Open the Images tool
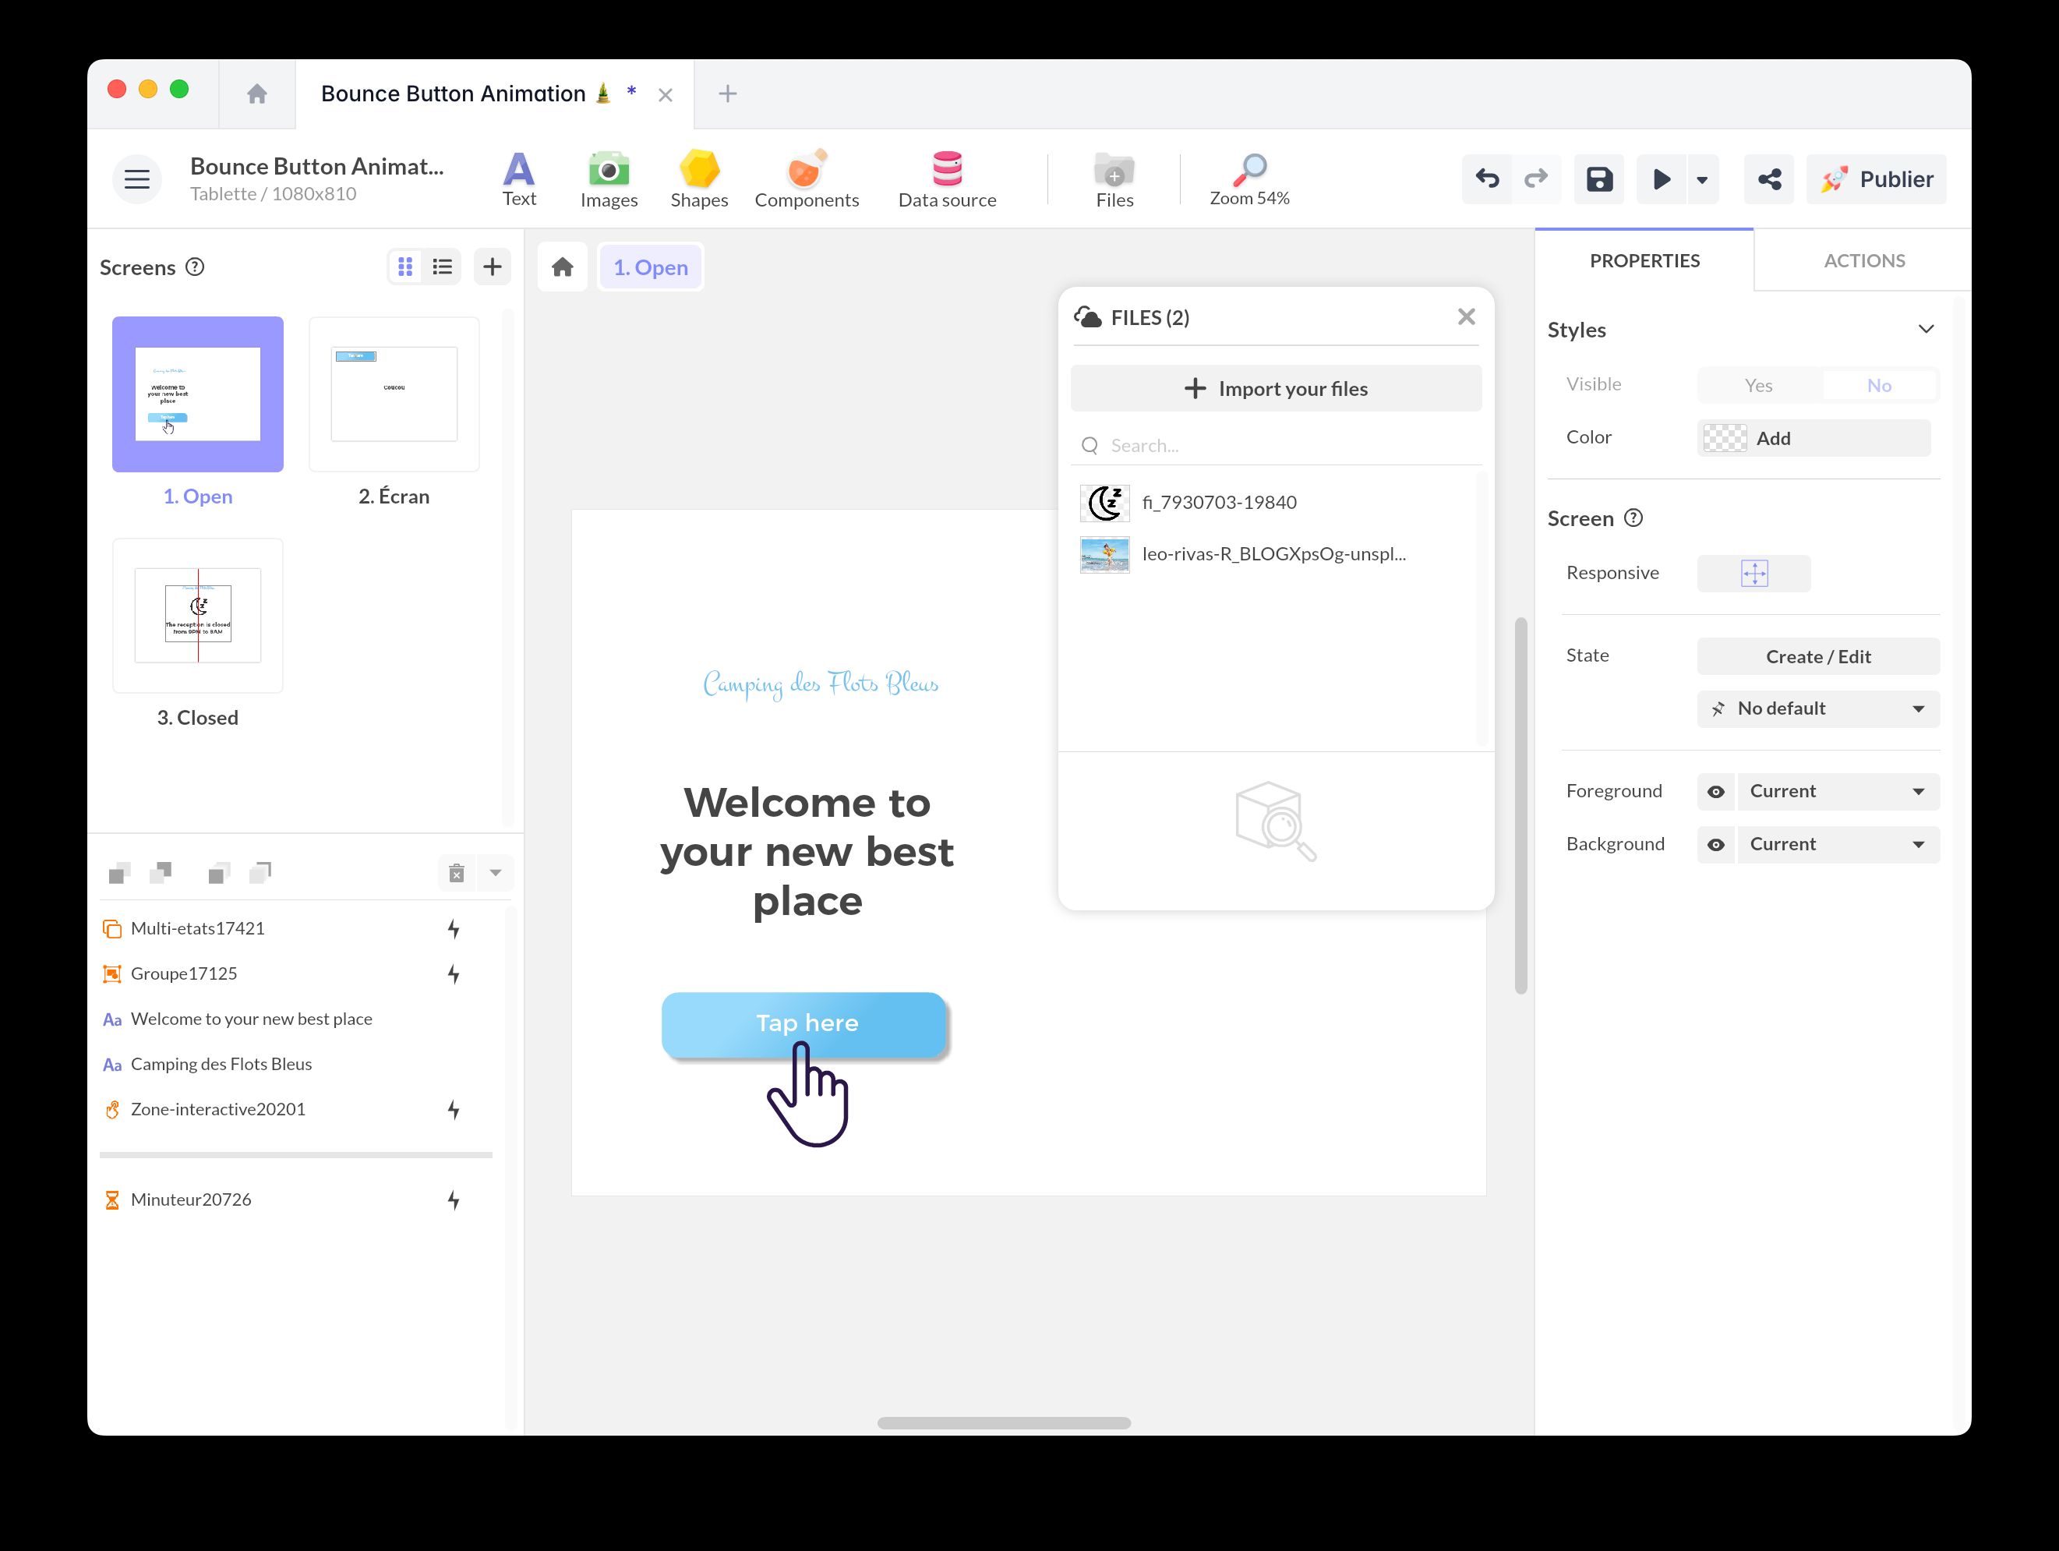Viewport: 2059px width, 1551px height. [609, 178]
